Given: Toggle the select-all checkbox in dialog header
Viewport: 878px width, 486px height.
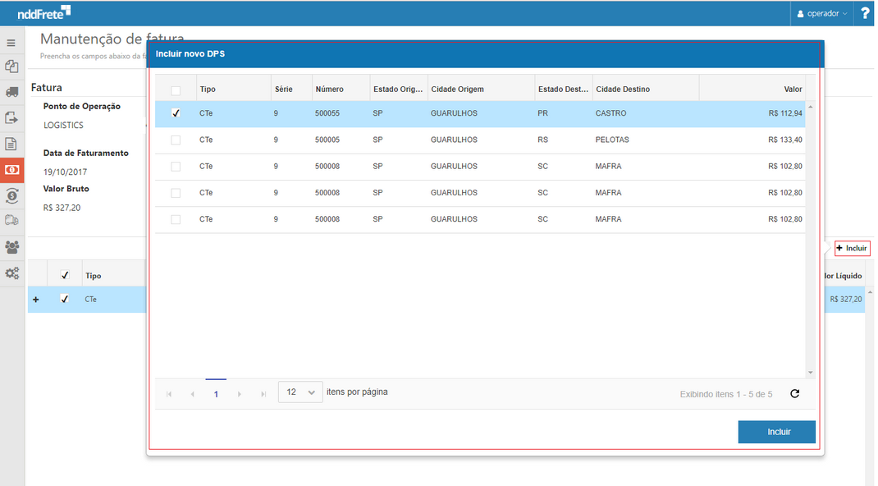Looking at the screenshot, I should coord(176,90).
